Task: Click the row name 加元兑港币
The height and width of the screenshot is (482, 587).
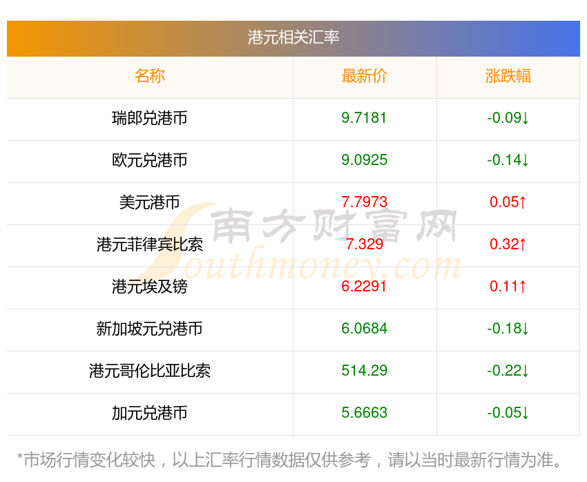Action: pos(149,413)
